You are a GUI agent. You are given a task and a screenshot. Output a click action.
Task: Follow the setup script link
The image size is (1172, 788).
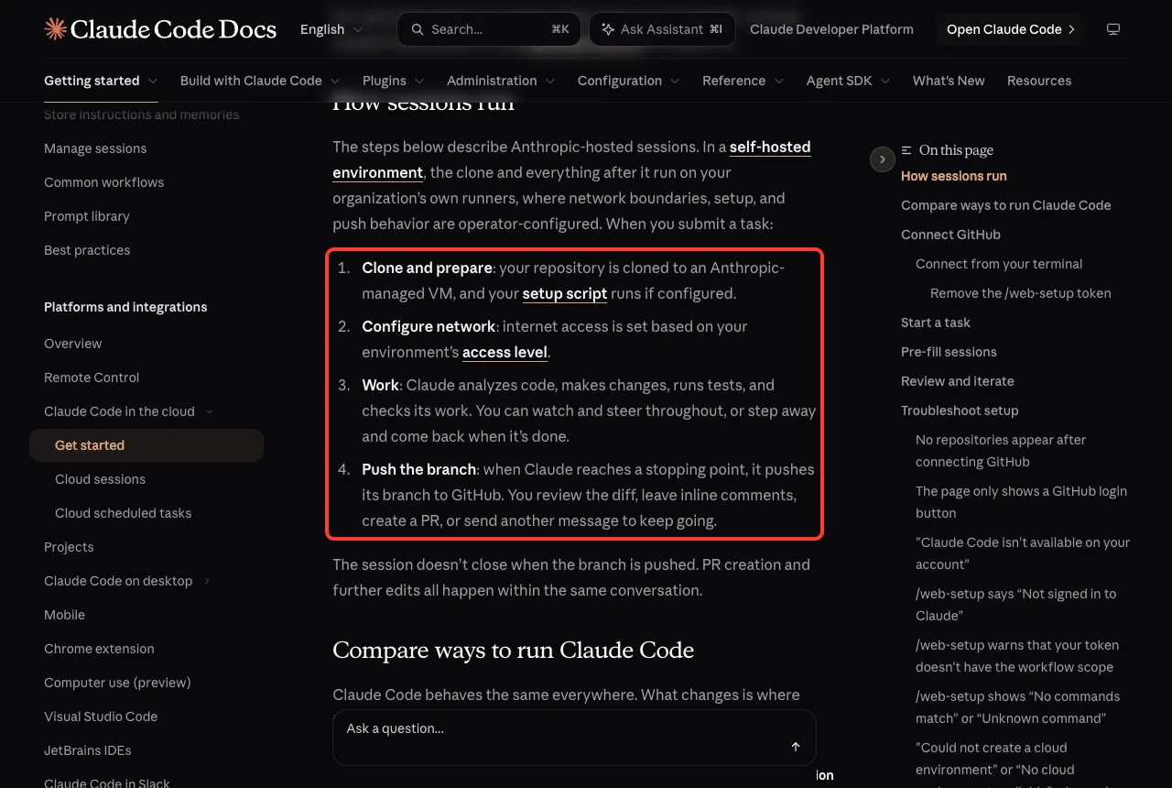tap(565, 293)
